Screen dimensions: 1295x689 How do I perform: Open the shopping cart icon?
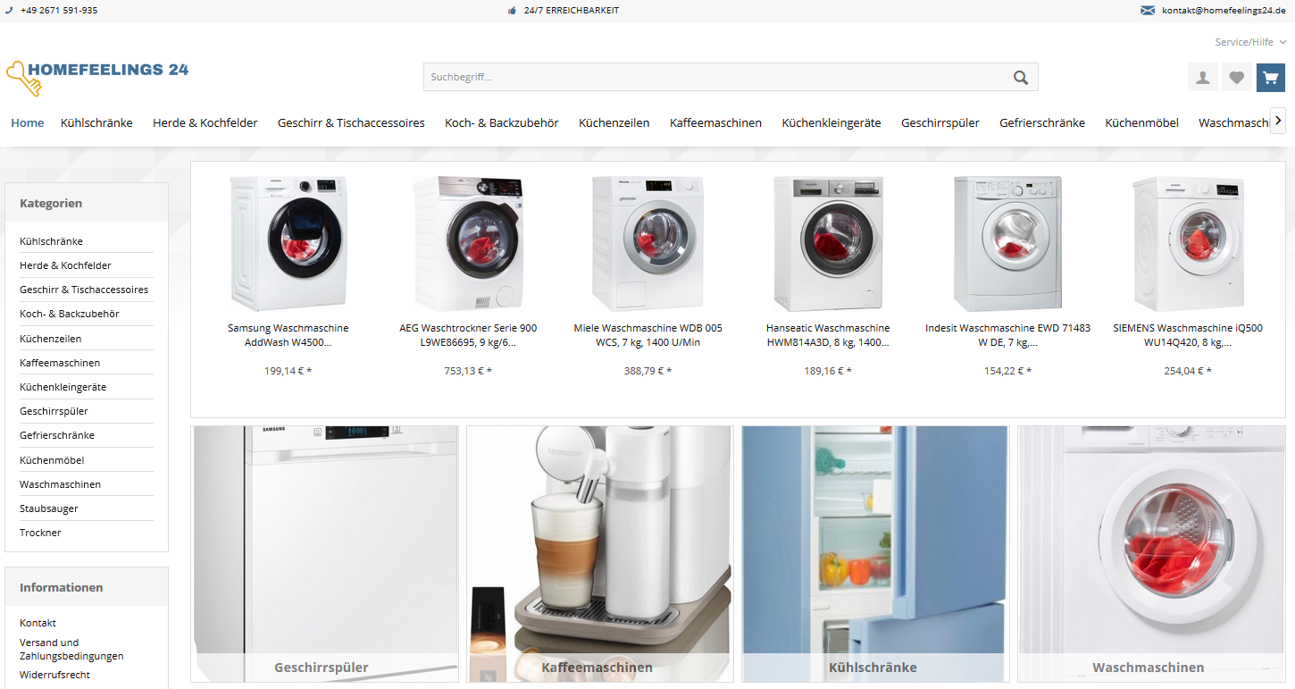(x=1271, y=78)
